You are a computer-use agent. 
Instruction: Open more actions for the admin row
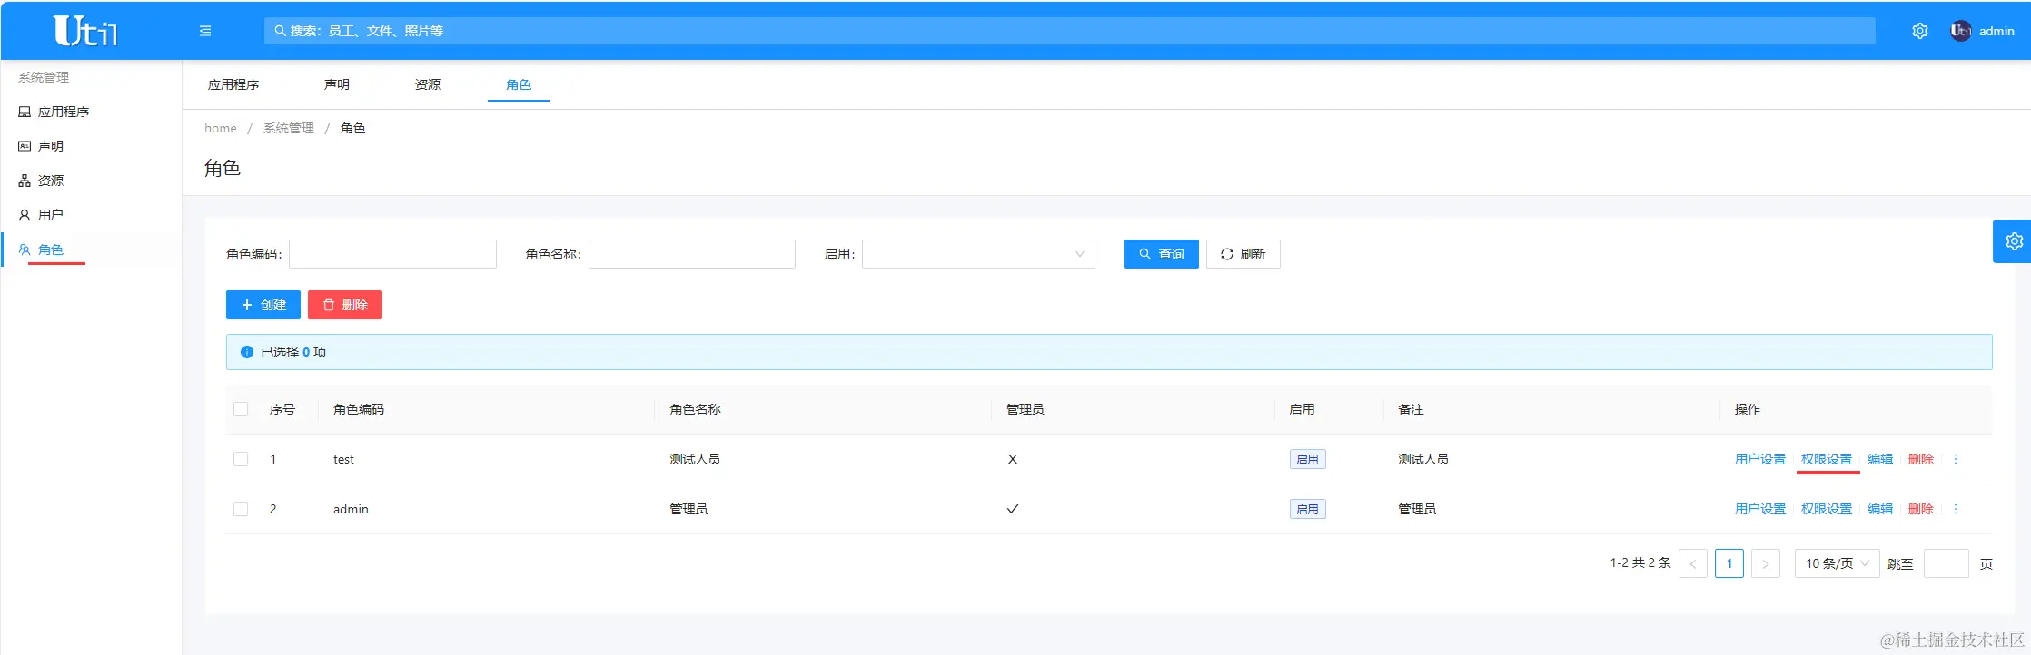point(1956,509)
